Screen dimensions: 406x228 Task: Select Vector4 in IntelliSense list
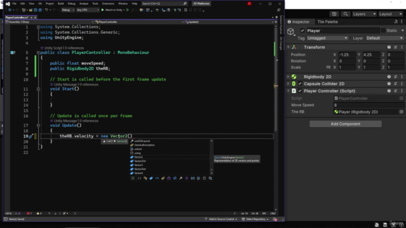(x=170, y=173)
